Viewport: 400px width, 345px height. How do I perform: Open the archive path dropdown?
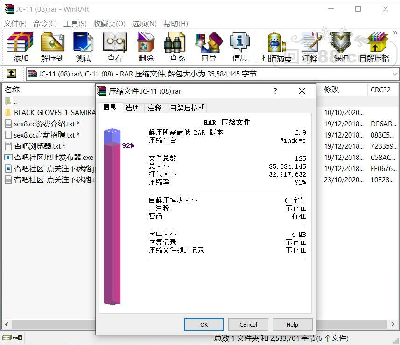pos(394,74)
